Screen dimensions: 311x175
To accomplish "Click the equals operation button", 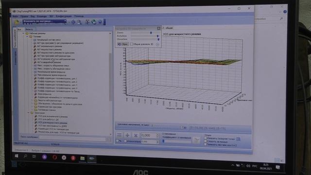I will (120, 135).
